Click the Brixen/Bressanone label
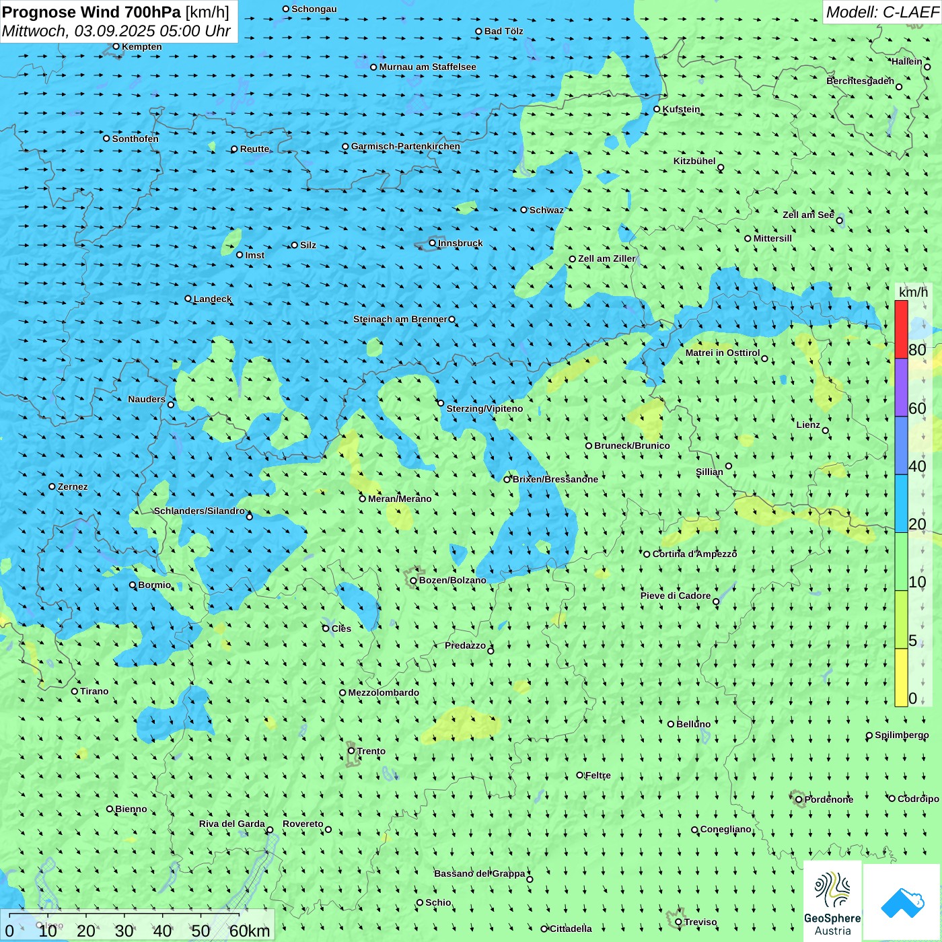942x942 pixels. tap(555, 479)
